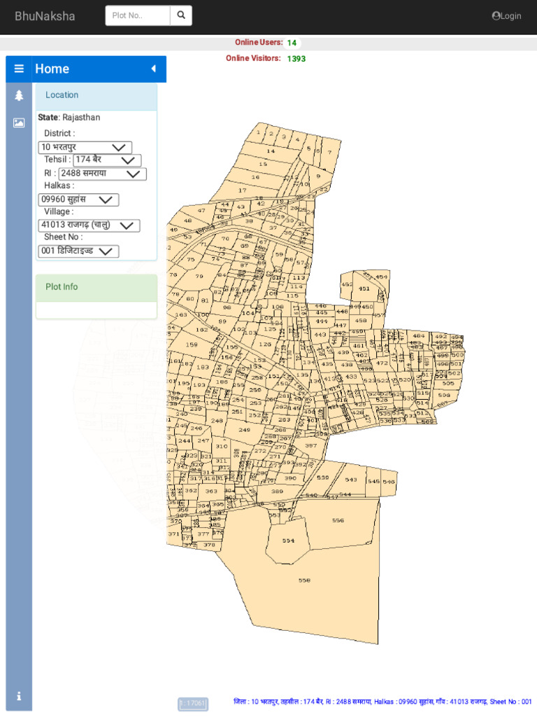
Task: Select plot 472 on the map
Action: [x=382, y=363]
